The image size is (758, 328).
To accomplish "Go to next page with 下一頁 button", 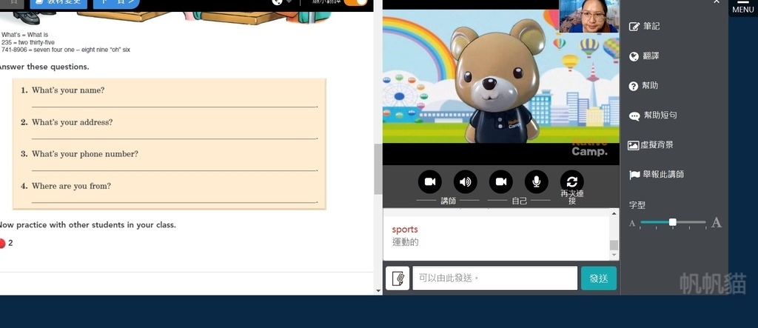I will pos(116,3).
